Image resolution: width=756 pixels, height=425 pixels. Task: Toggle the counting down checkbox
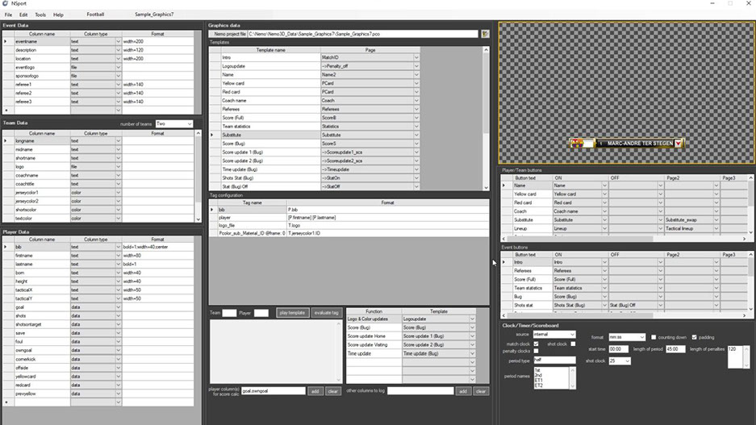[x=654, y=336]
